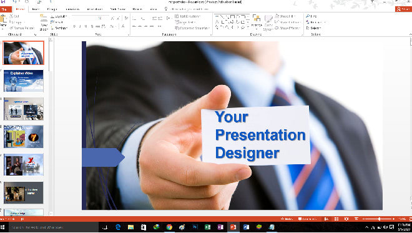
Task: Open the slide Layout dropdown
Action: (59, 16)
